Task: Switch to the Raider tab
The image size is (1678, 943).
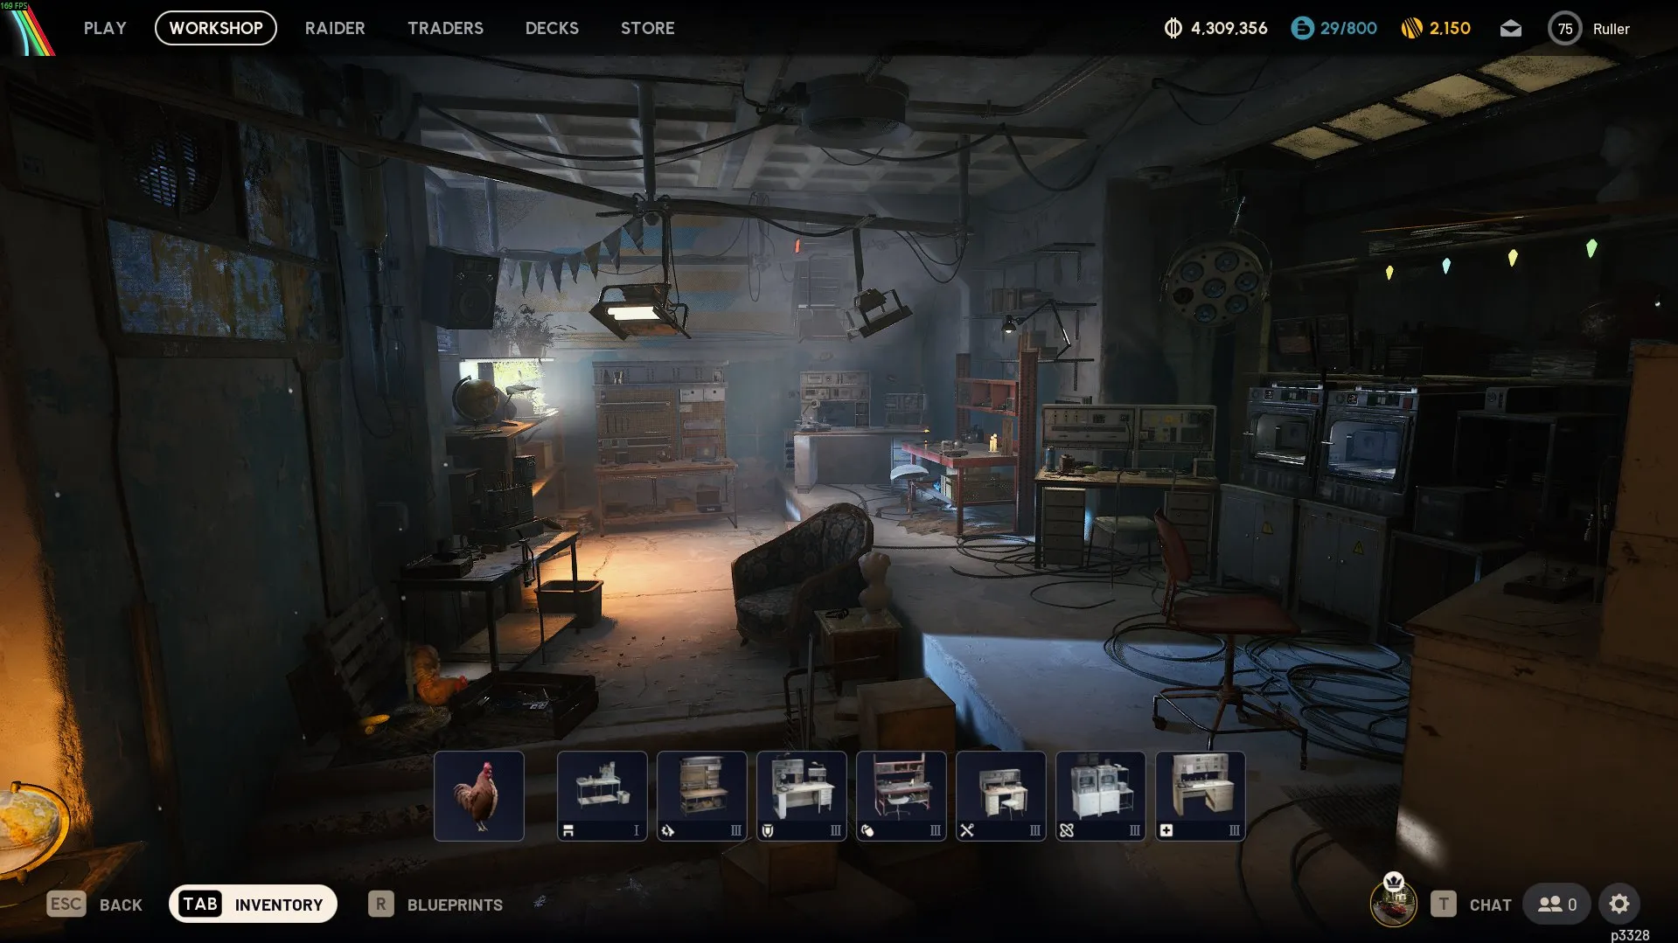Action: point(335,28)
